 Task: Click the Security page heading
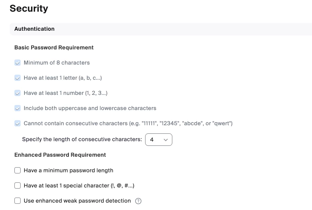[x=29, y=9]
